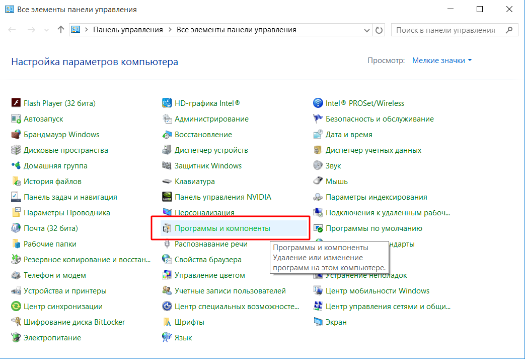Click the Центр синхронизации icon

tap(16, 307)
